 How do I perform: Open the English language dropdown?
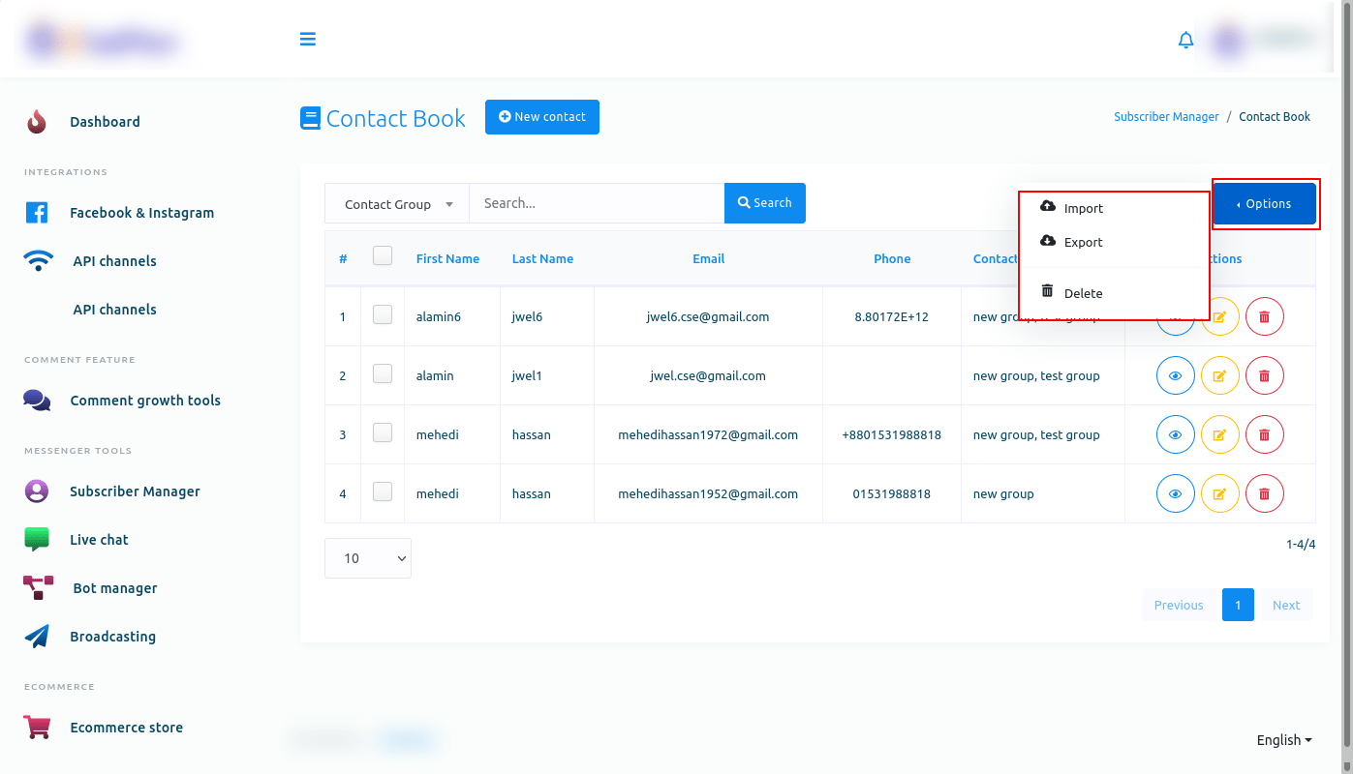(x=1283, y=740)
